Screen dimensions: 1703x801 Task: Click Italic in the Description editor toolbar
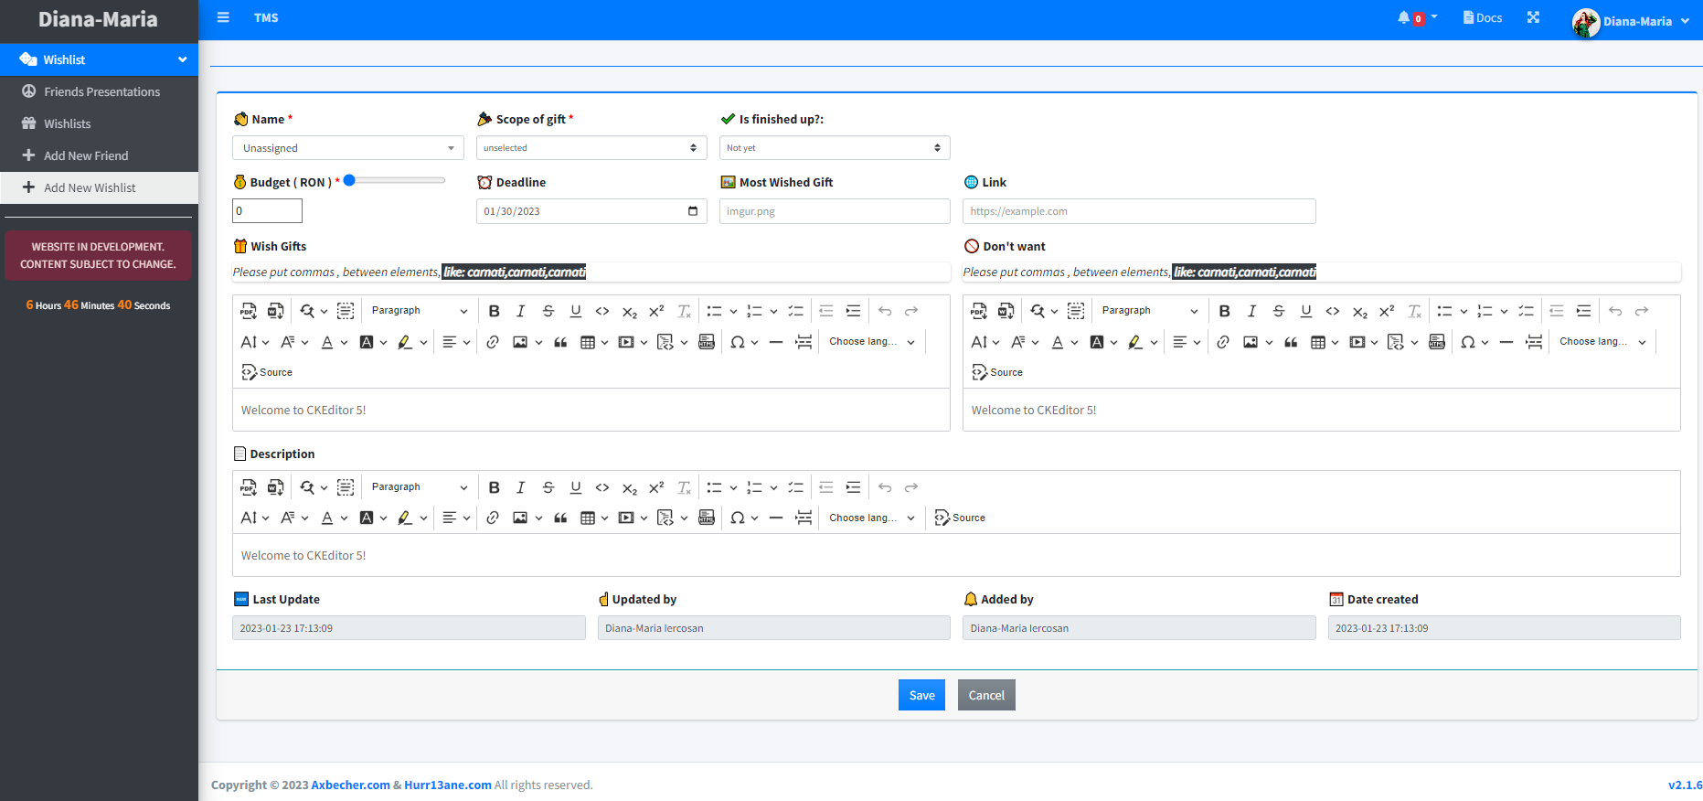click(x=521, y=487)
